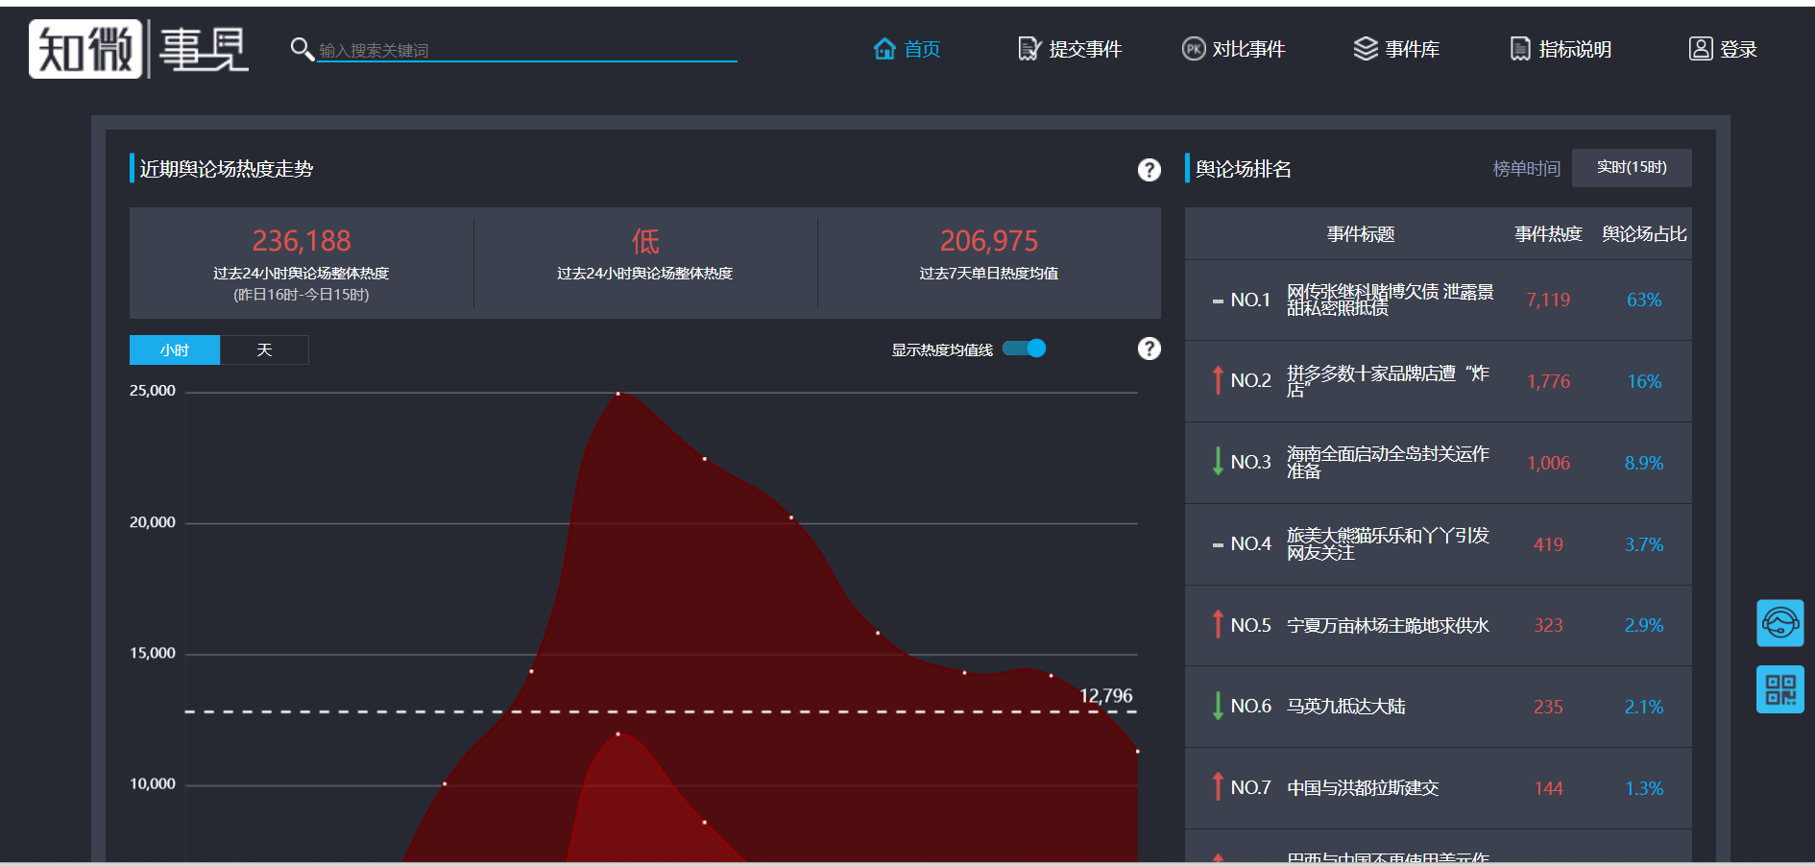The image size is (1815, 866).
Task: Open NO.2 event 拼多多数十家品牌店遭炸店
Action: (x=1388, y=381)
